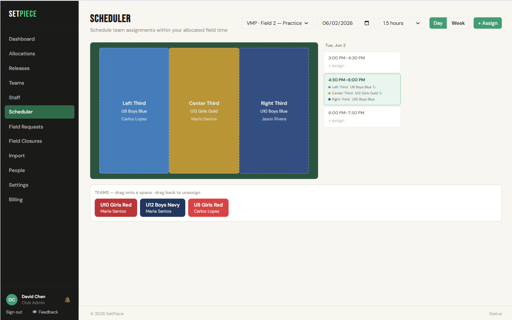Open the Releases section
This screenshot has width=512, height=320.
tap(39, 68)
